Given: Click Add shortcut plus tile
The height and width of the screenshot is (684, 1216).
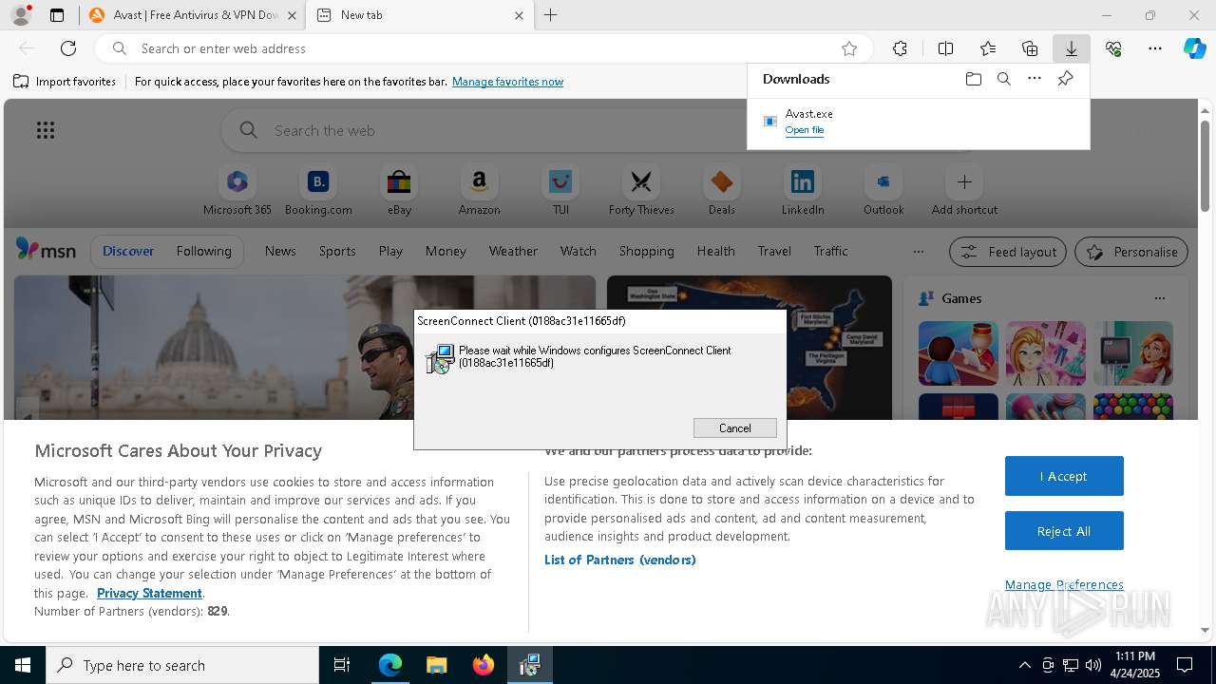Looking at the screenshot, I should pyautogui.click(x=964, y=190).
